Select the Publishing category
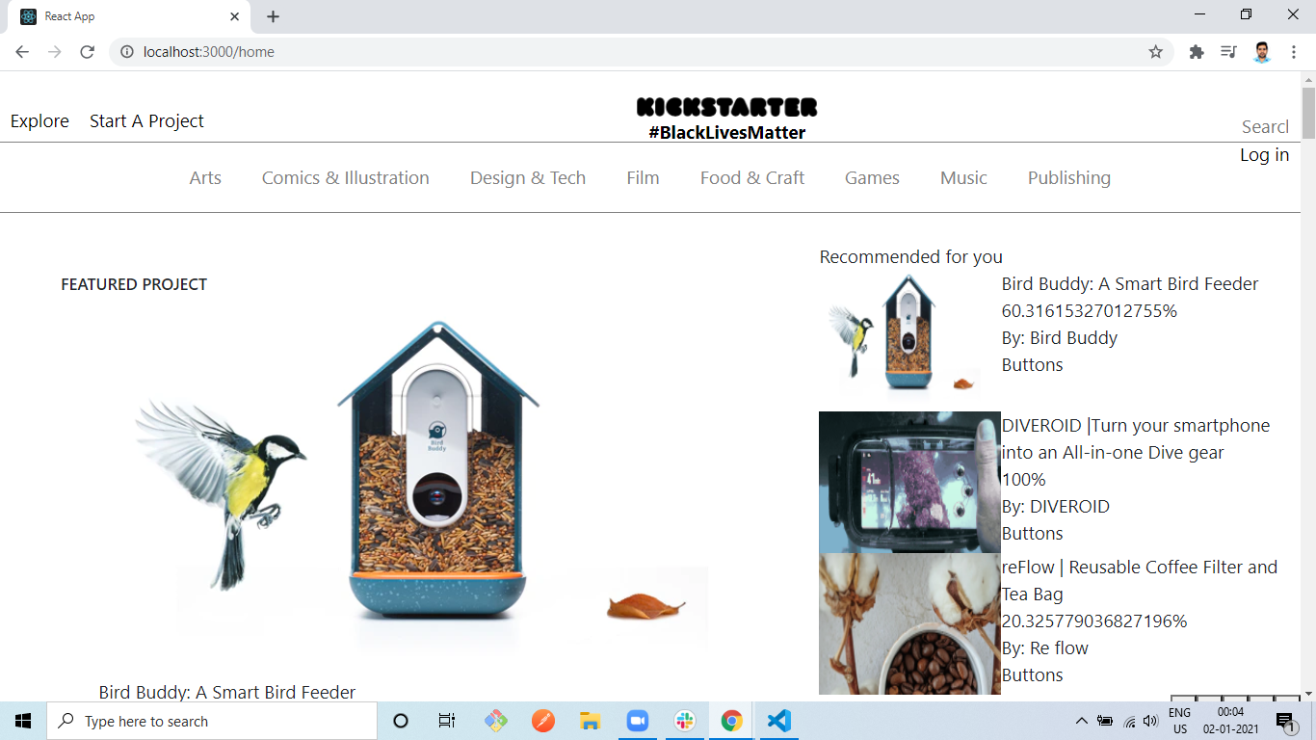 click(x=1069, y=178)
